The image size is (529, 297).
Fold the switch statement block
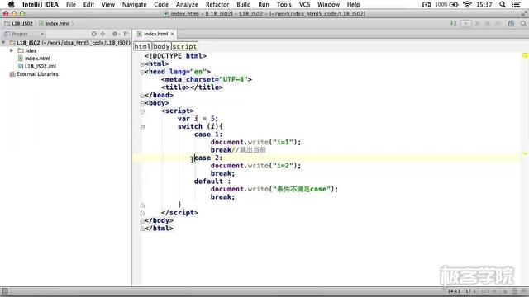coord(142,127)
